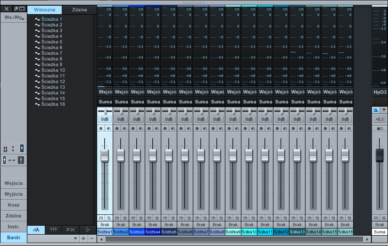
Task: Click the pan slider on Ścieżka 4
Action: [x=153, y=111]
